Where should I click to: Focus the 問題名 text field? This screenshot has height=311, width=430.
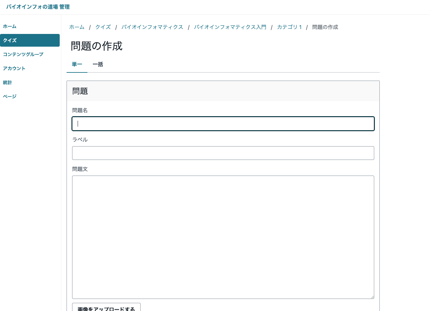pos(223,124)
